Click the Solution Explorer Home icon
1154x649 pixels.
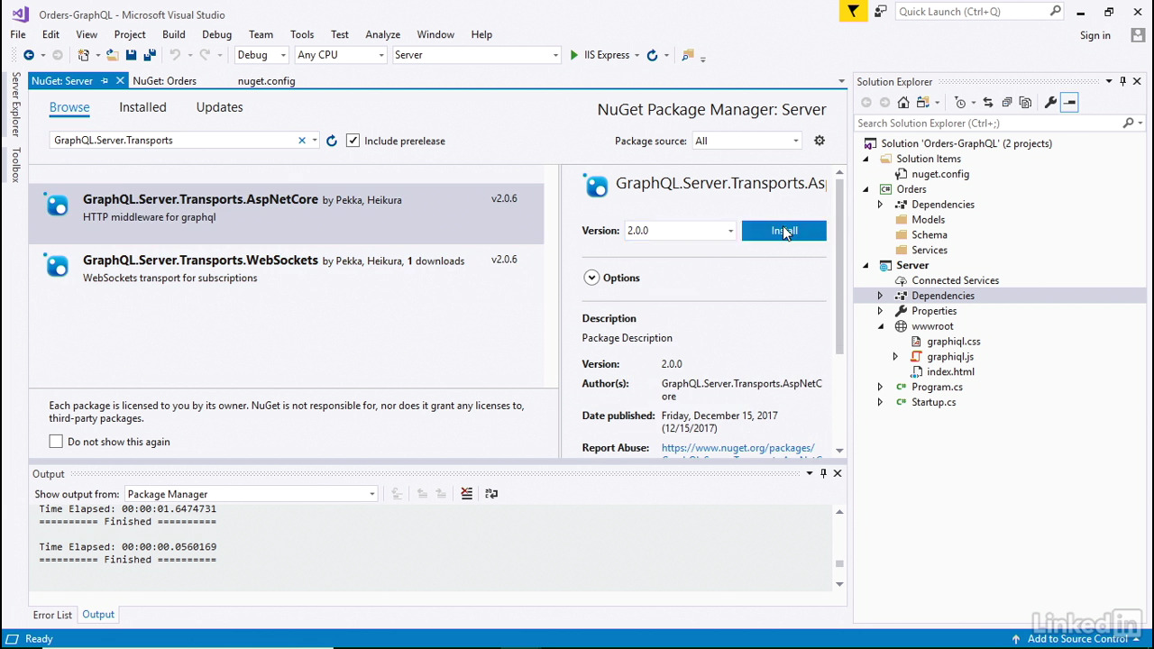(903, 103)
